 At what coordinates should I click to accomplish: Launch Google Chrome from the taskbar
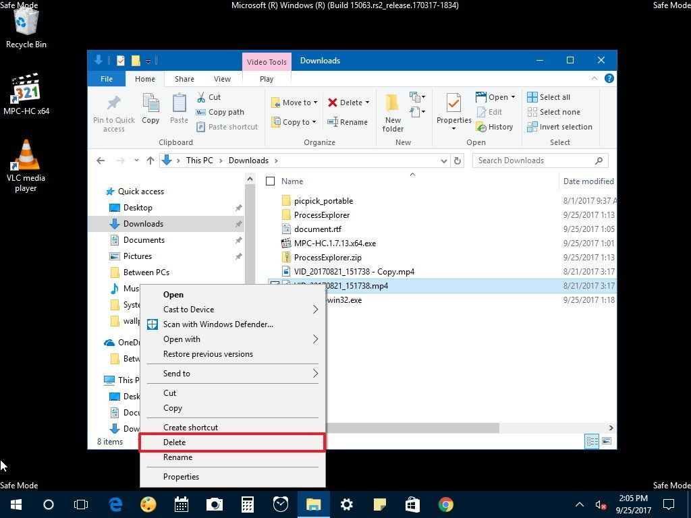click(445, 504)
